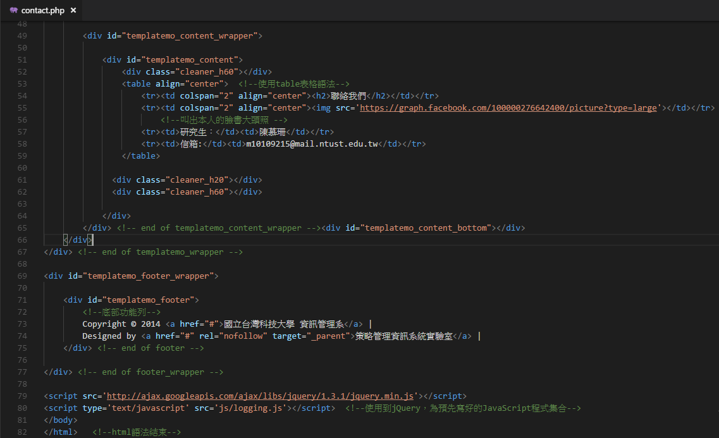Viewport: 719px width, 438px height.
Task: Close the contact.php editor tab
Action: click(73, 10)
